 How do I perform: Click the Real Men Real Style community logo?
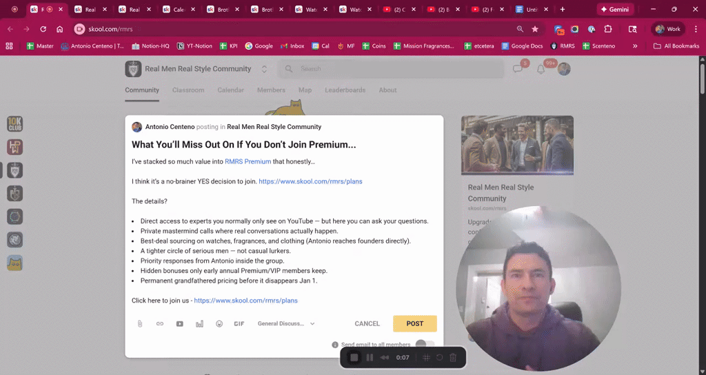tap(133, 69)
